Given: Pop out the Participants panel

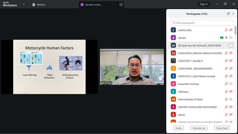Looking at the screenshot, I should tap(228, 14).
